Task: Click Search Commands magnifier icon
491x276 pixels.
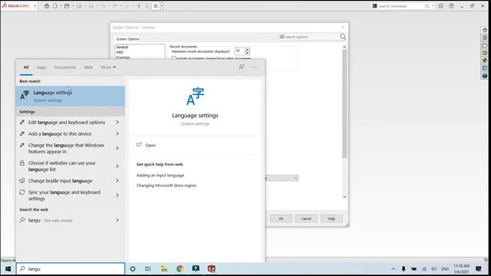Action: (427, 6)
